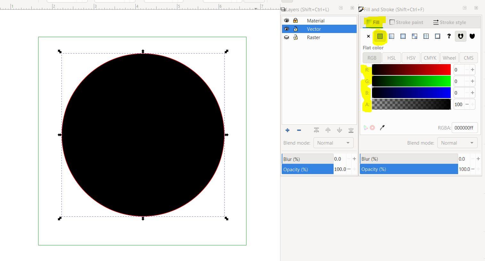The height and width of the screenshot is (261, 485).
Task: Select CMYK color mode
Action: tap(430, 58)
